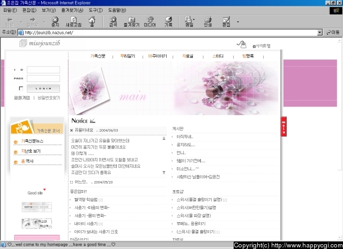Click the Forward (앞으로) toolbar icon
343x249 pixels.
[32, 21]
